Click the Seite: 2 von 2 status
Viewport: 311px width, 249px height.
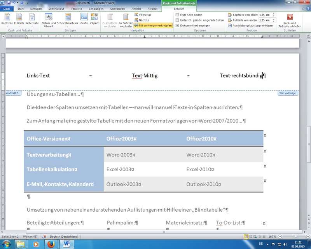10,237
